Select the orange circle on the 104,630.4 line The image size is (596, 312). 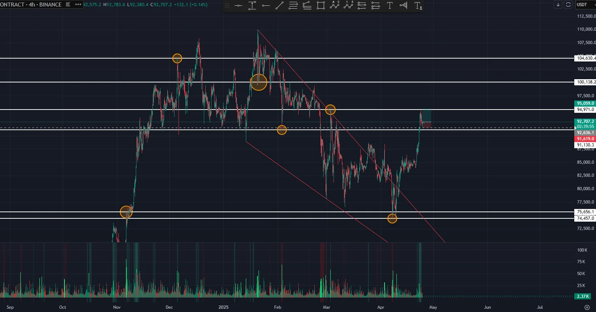(x=177, y=58)
